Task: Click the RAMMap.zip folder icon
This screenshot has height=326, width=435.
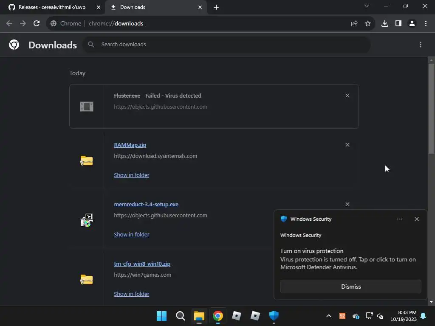Action: coord(87,160)
